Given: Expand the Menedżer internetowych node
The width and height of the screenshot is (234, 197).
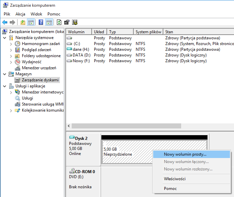Looking at the screenshot, I should coord(11,92).
